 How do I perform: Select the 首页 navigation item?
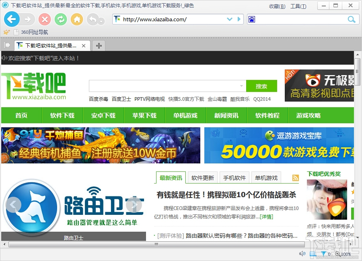pos(21,115)
